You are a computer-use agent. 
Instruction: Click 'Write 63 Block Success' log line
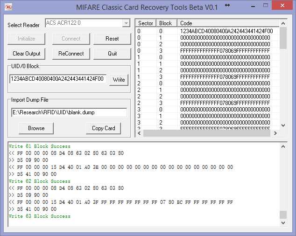(40, 216)
